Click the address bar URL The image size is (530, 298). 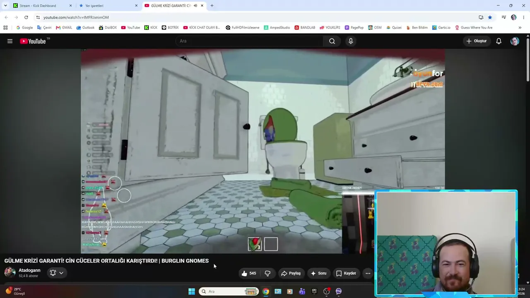(x=76, y=17)
